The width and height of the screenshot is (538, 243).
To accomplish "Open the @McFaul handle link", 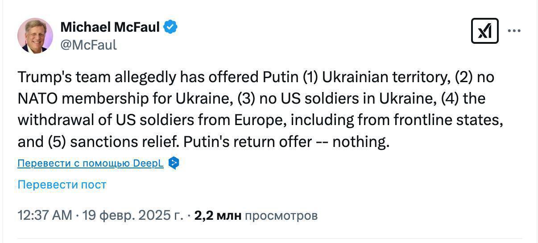I will click(x=88, y=45).
